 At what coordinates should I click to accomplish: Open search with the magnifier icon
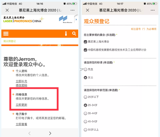74,34
